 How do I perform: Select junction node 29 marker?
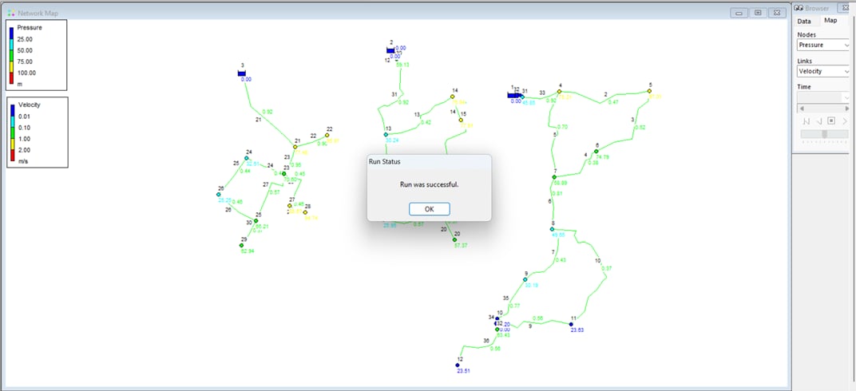pos(241,246)
